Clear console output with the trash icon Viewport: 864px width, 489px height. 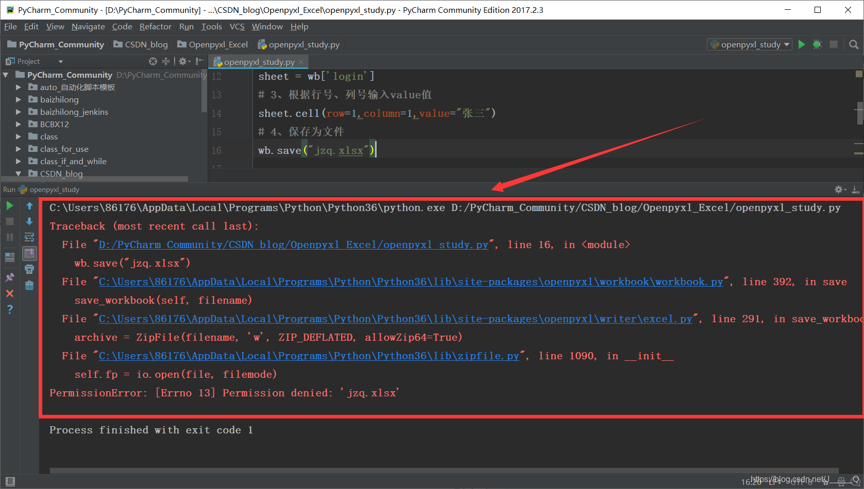(x=29, y=284)
